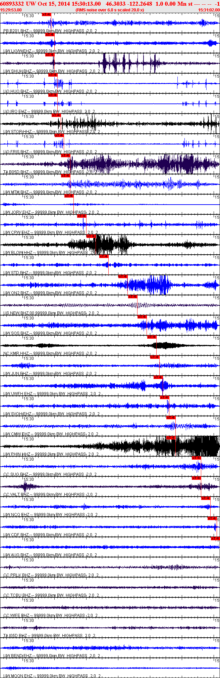Click the RMS noise scaling note
The height and width of the screenshot is (678, 220).
point(110,10)
